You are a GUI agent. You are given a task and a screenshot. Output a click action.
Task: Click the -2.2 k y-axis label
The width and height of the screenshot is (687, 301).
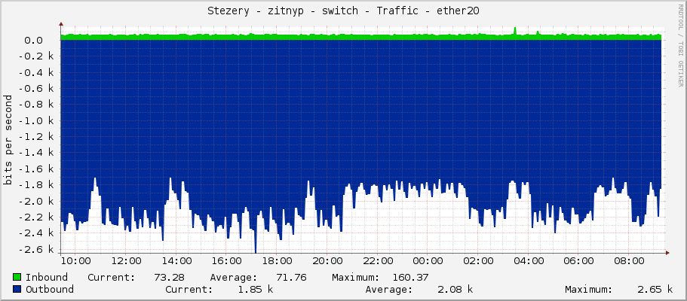pyautogui.click(x=36, y=217)
